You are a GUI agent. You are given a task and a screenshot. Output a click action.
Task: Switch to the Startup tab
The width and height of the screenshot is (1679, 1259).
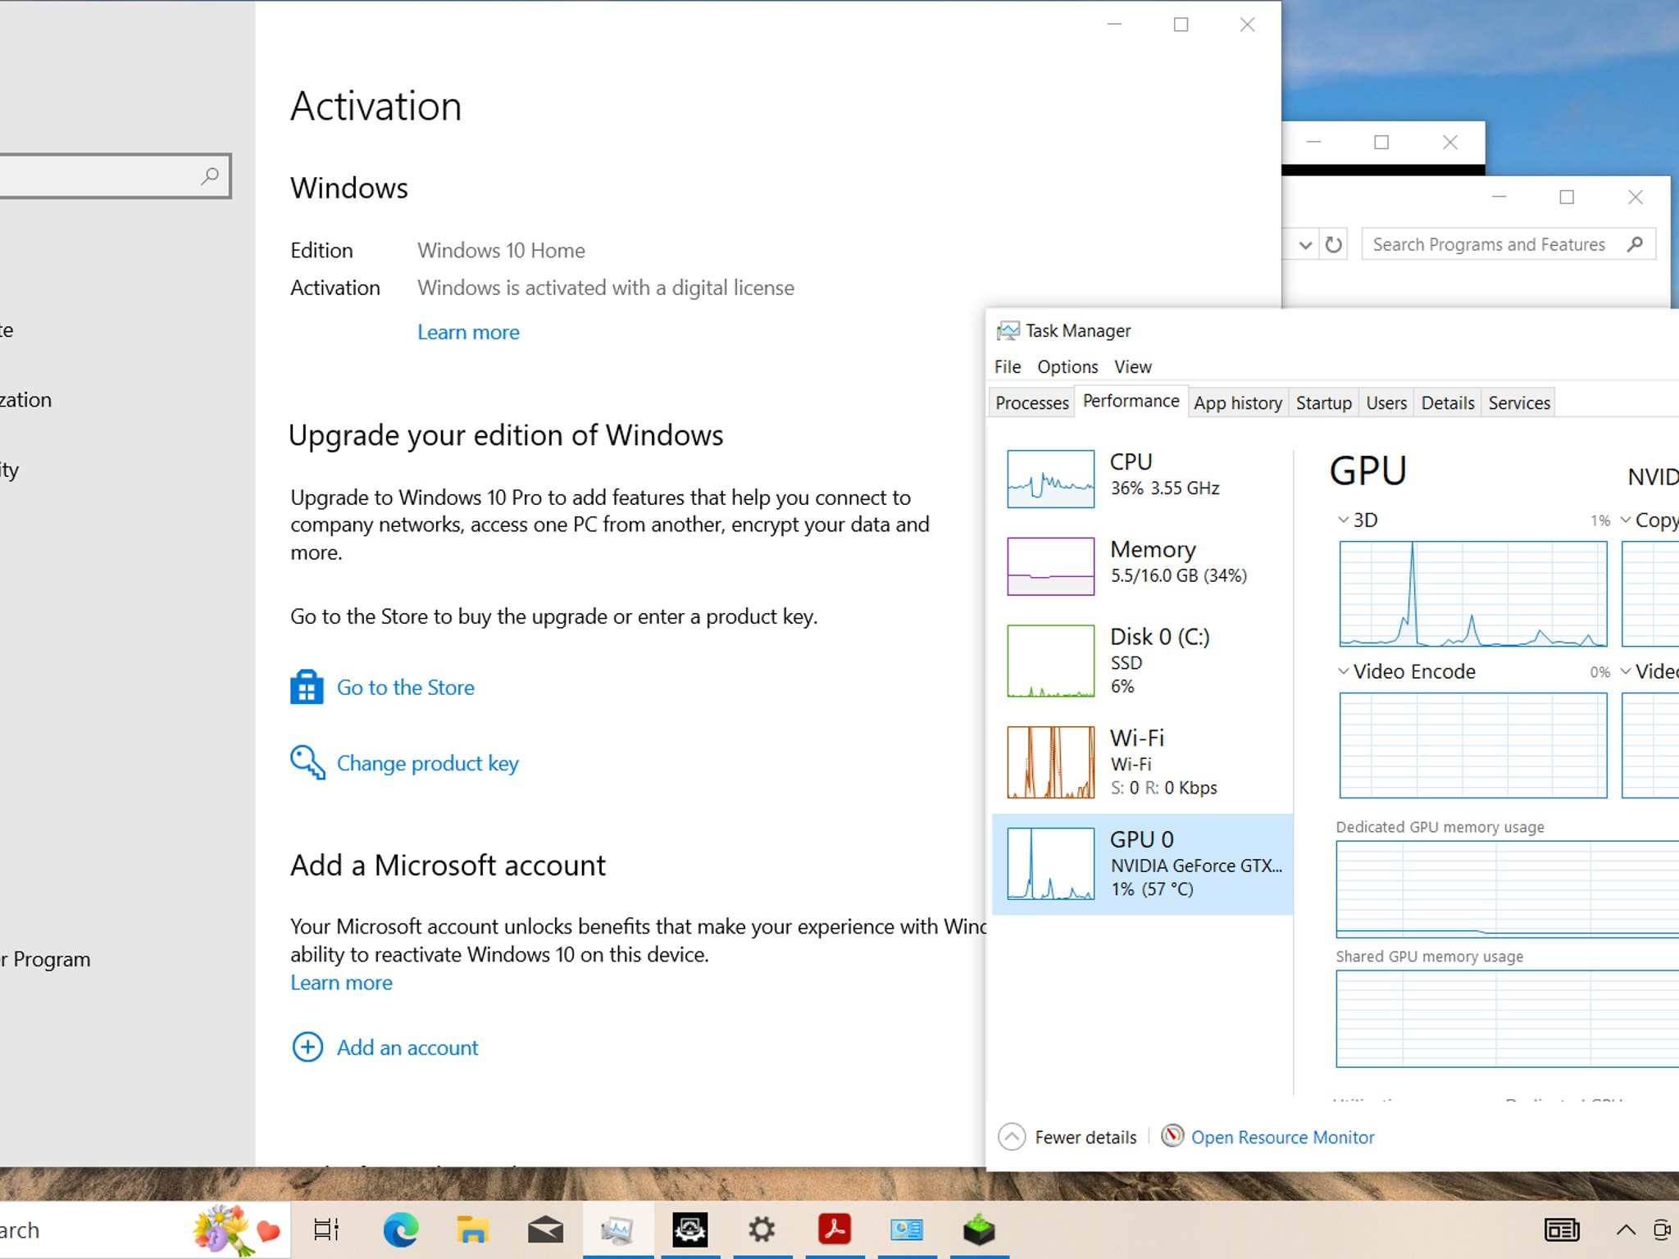[x=1323, y=402]
